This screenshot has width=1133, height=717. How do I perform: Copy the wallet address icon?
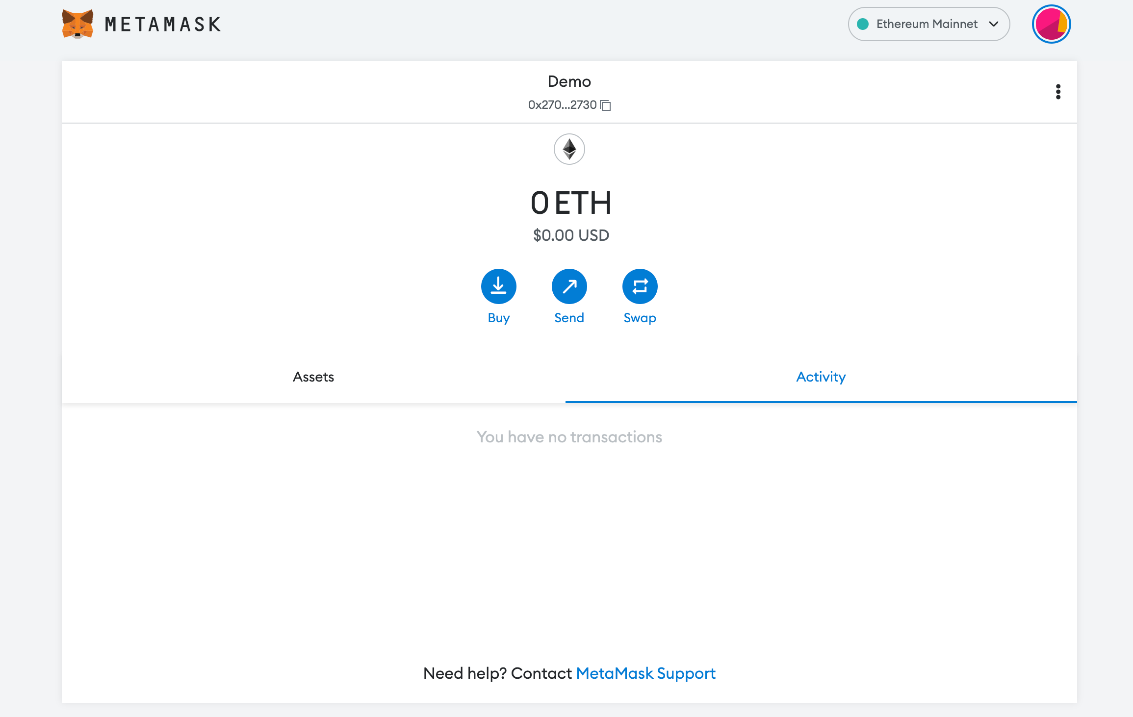point(608,104)
